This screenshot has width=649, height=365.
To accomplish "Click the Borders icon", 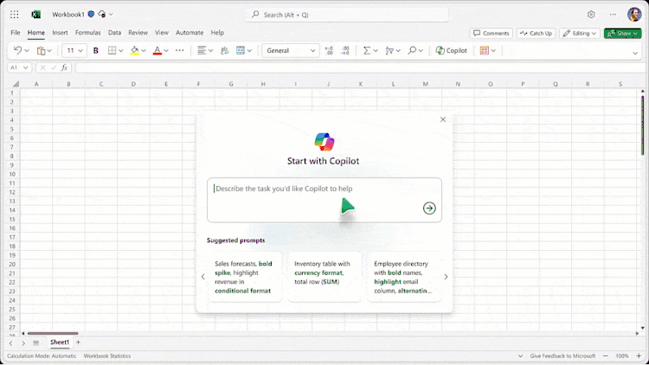I will point(112,50).
